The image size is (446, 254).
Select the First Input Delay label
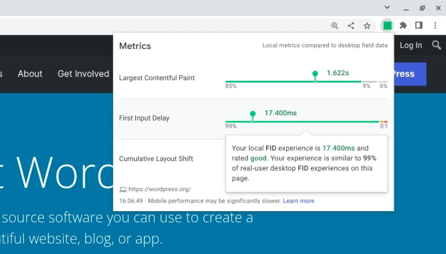(144, 118)
